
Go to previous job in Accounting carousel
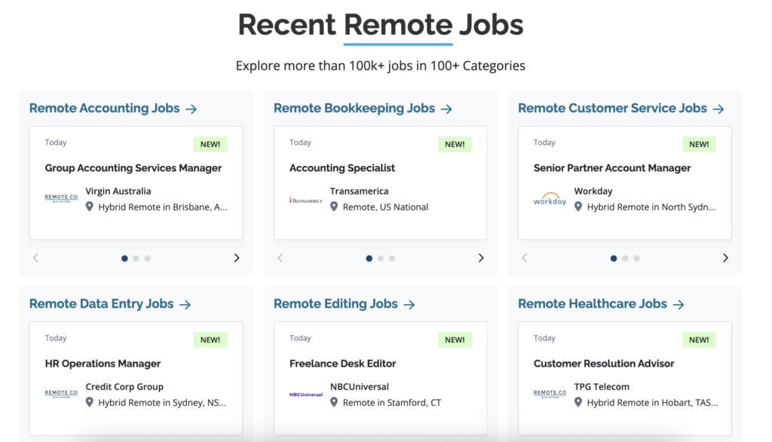(35, 258)
